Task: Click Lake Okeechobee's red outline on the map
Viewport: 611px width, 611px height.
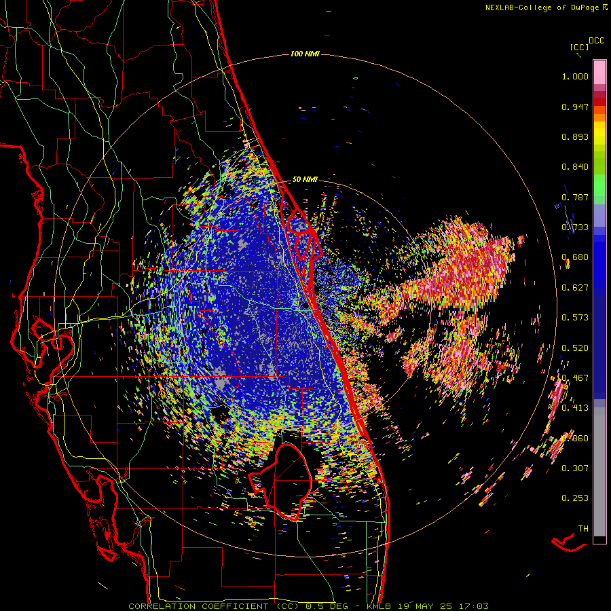Action: point(281,483)
